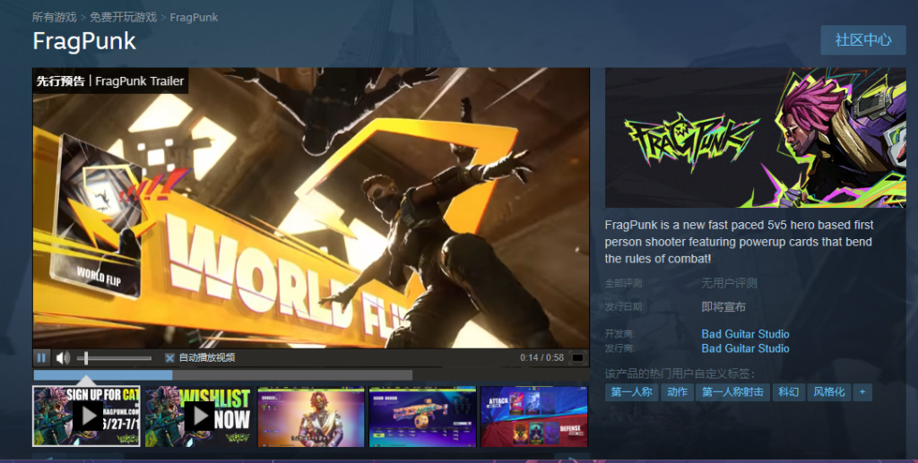Open the hero character screenshot thumbnail
918x463 pixels.
(311, 416)
